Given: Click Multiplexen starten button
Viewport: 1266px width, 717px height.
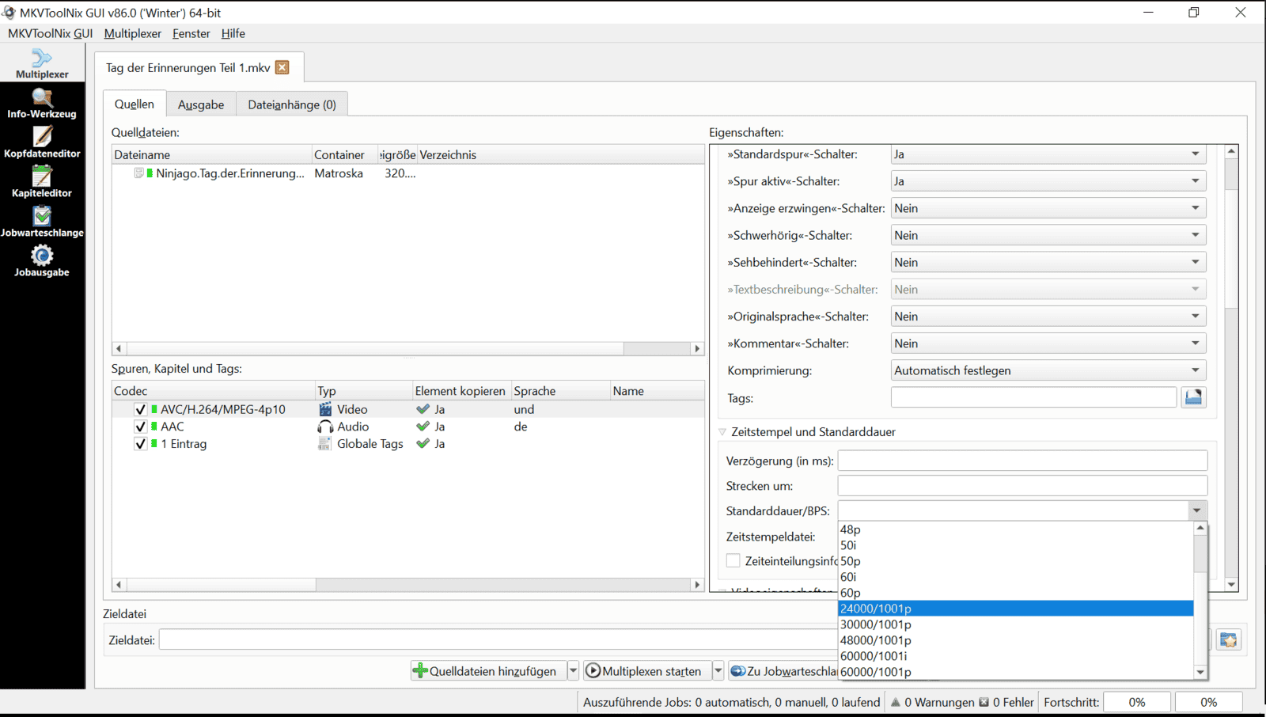Looking at the screenshot, I should coord(644,671).
